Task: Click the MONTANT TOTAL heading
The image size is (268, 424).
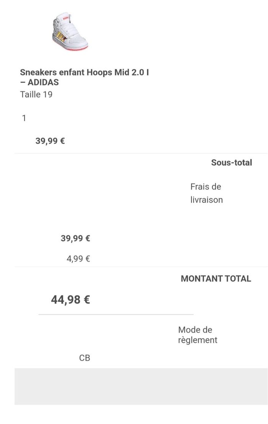Action: 216,279
